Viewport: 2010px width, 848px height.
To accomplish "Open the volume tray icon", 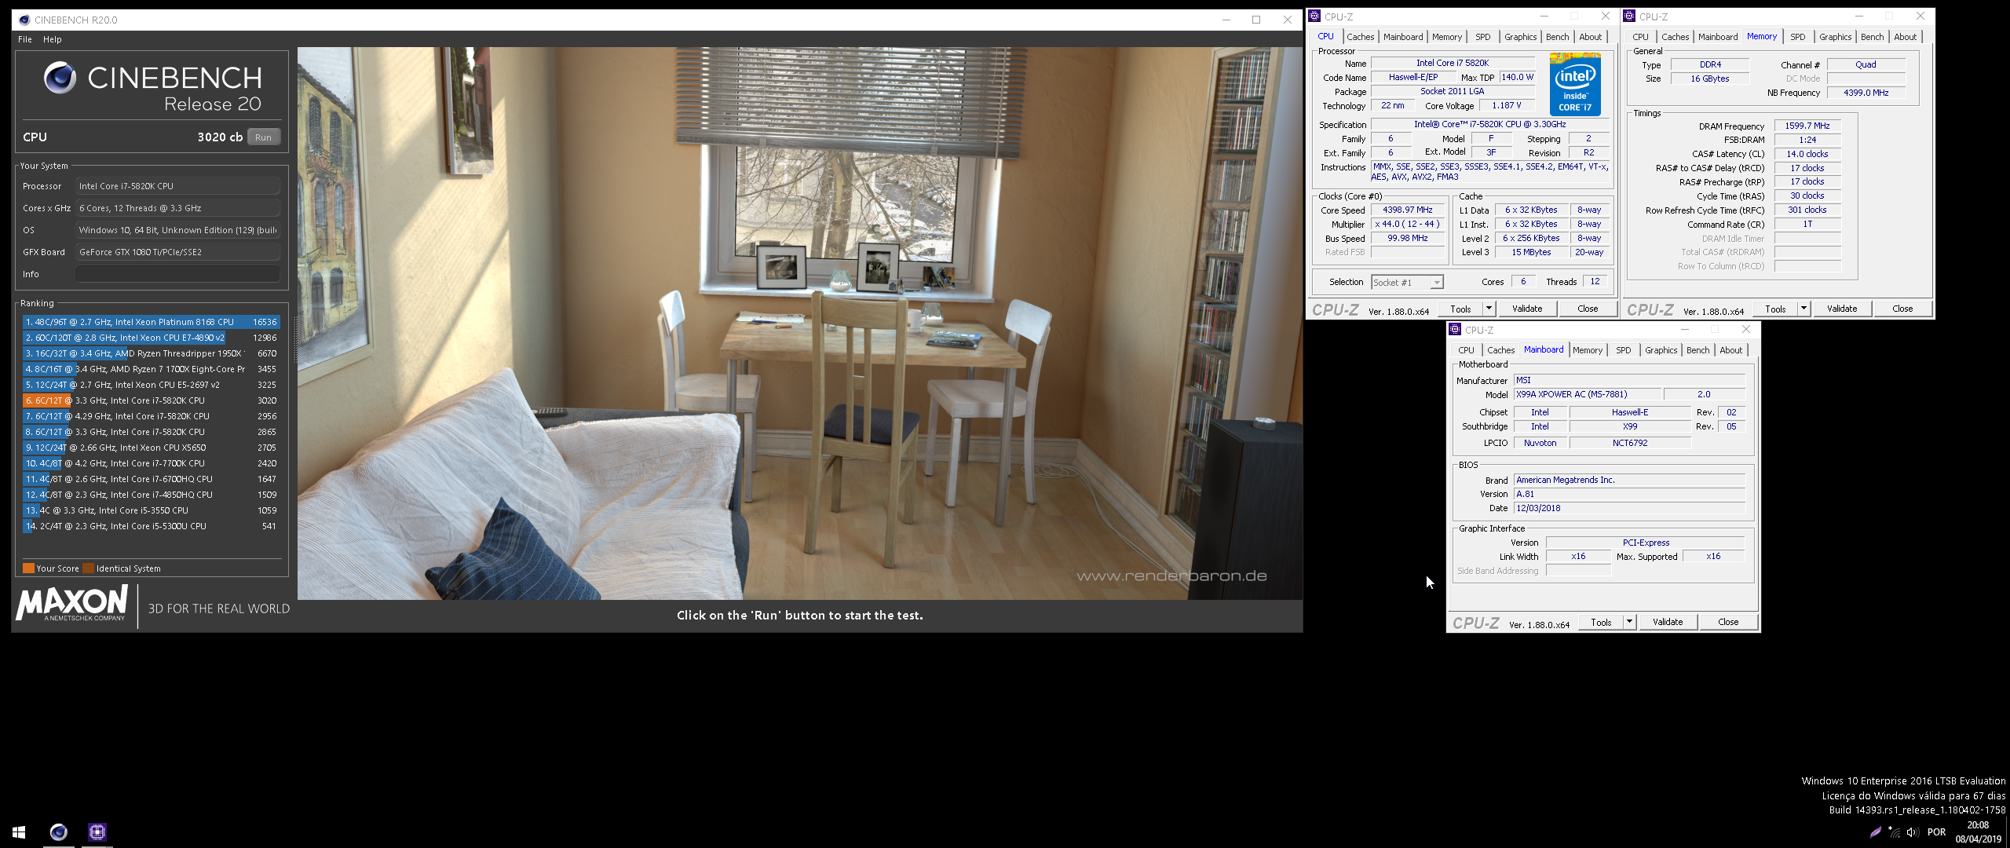I will [x=1913, y=832].
